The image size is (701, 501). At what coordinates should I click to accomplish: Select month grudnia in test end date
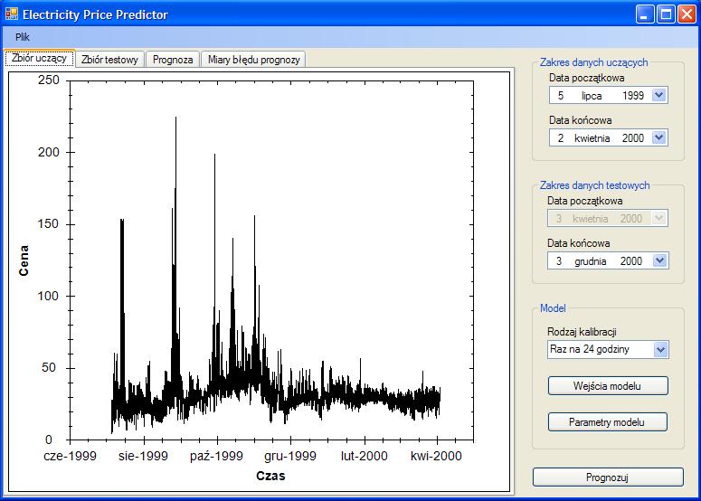click(590, 261)
